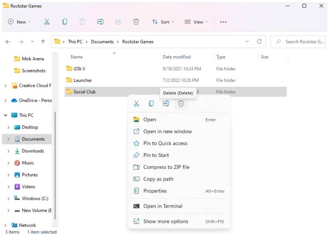Click Rockstar Games in the address breadcrumb
The width and height of the screenshot is (328, 235).
click(x=138, y=42)
